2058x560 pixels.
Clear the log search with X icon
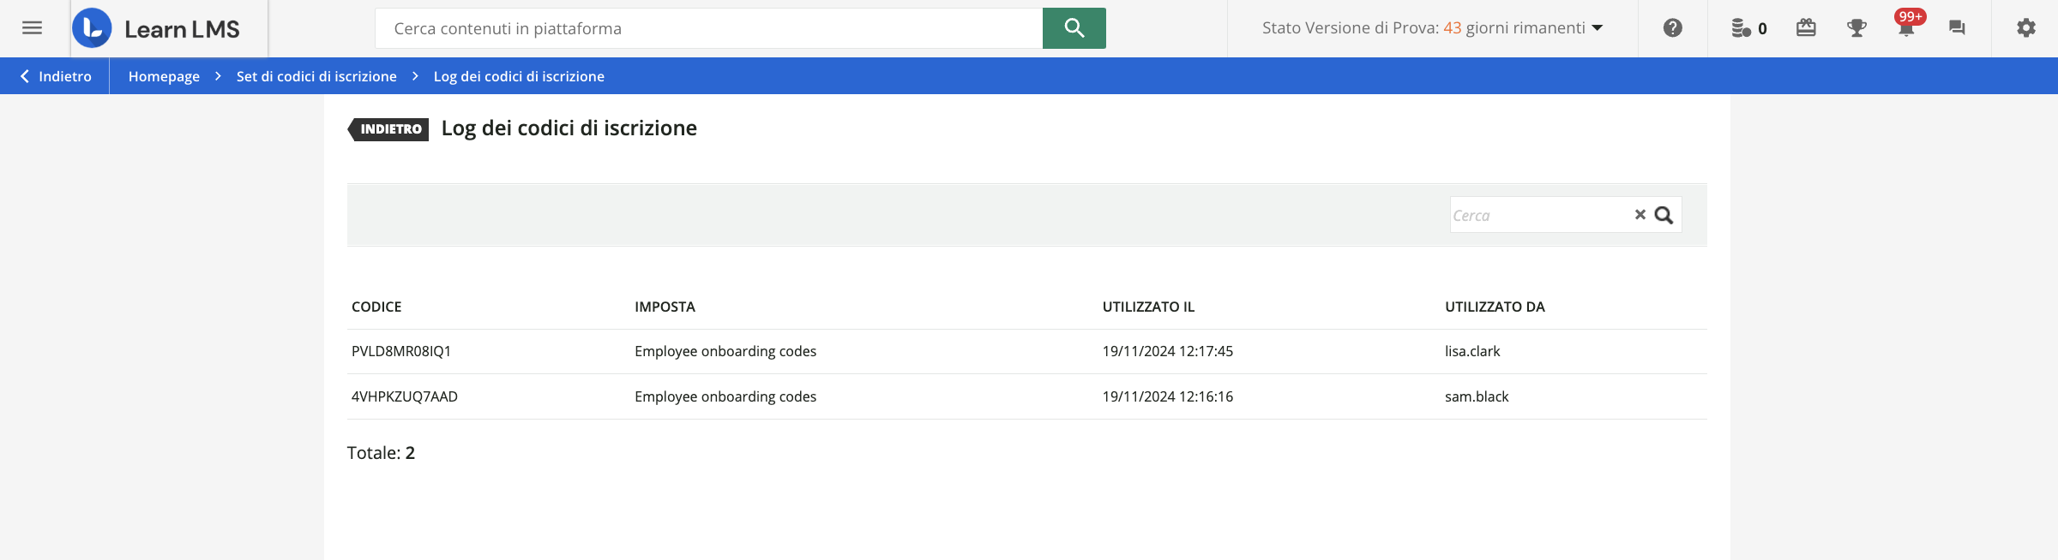tap(1640, 215)
